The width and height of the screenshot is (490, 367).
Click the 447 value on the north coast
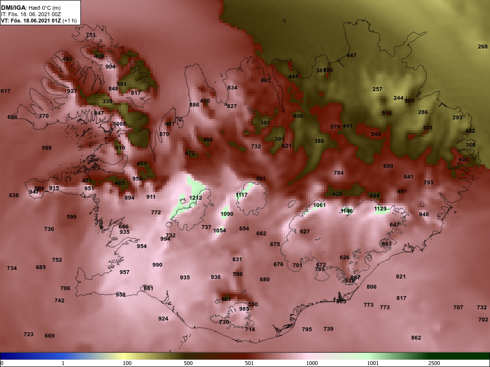point(351,55)
